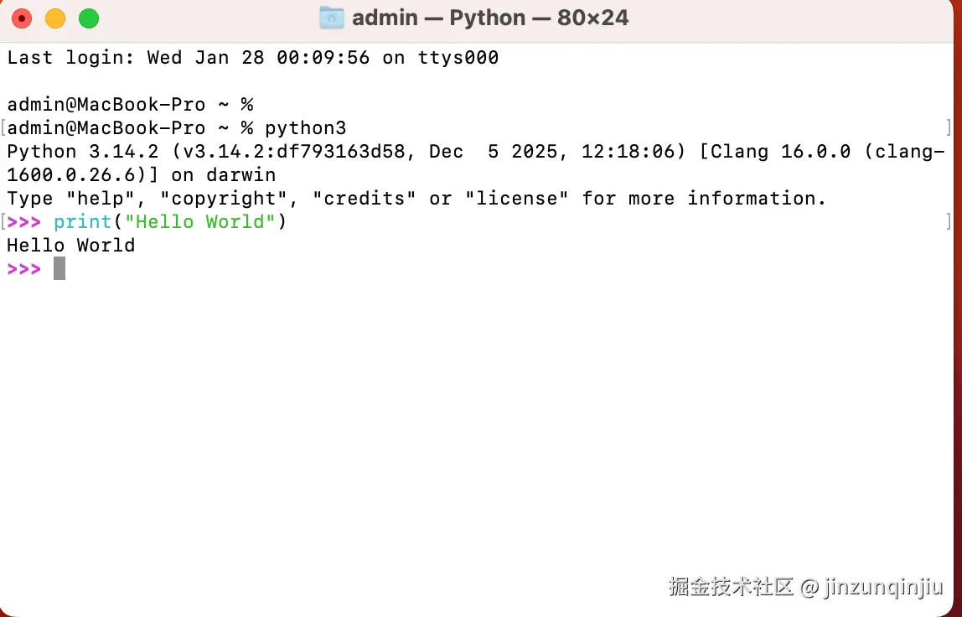Minimize the window using the yellow button
Image resolution: width=962 pixels, height=617 pixels.
pos(55,18)
